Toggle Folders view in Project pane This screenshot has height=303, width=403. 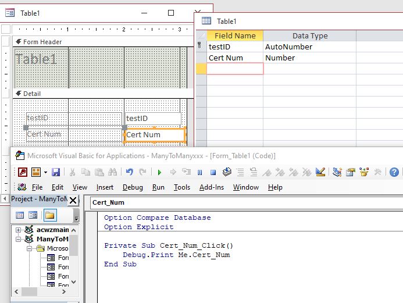tap(50, 215)
